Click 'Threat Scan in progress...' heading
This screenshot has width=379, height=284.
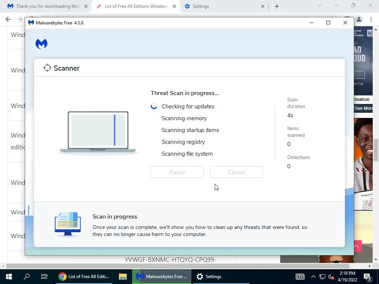185,93
